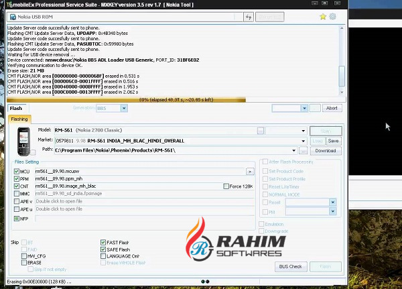Open the PM option dropdown
Viewport: 402px width, 289px height.
[x=333, y=211]
